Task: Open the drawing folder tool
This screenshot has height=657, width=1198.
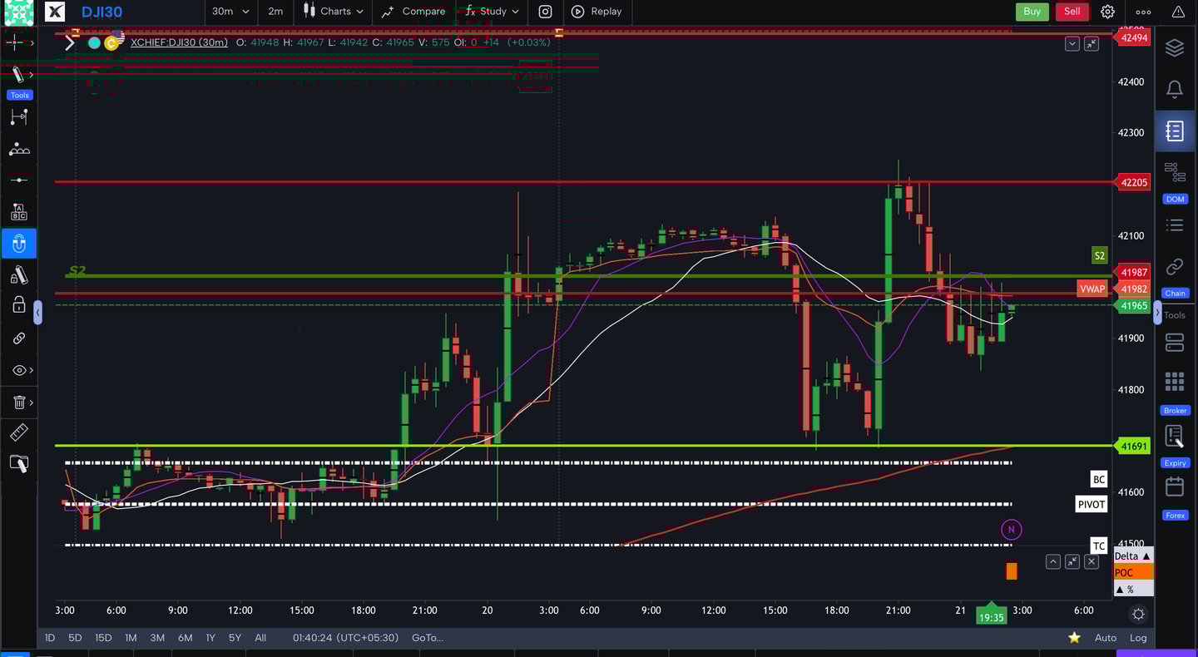Action: (x=18, y=464)
